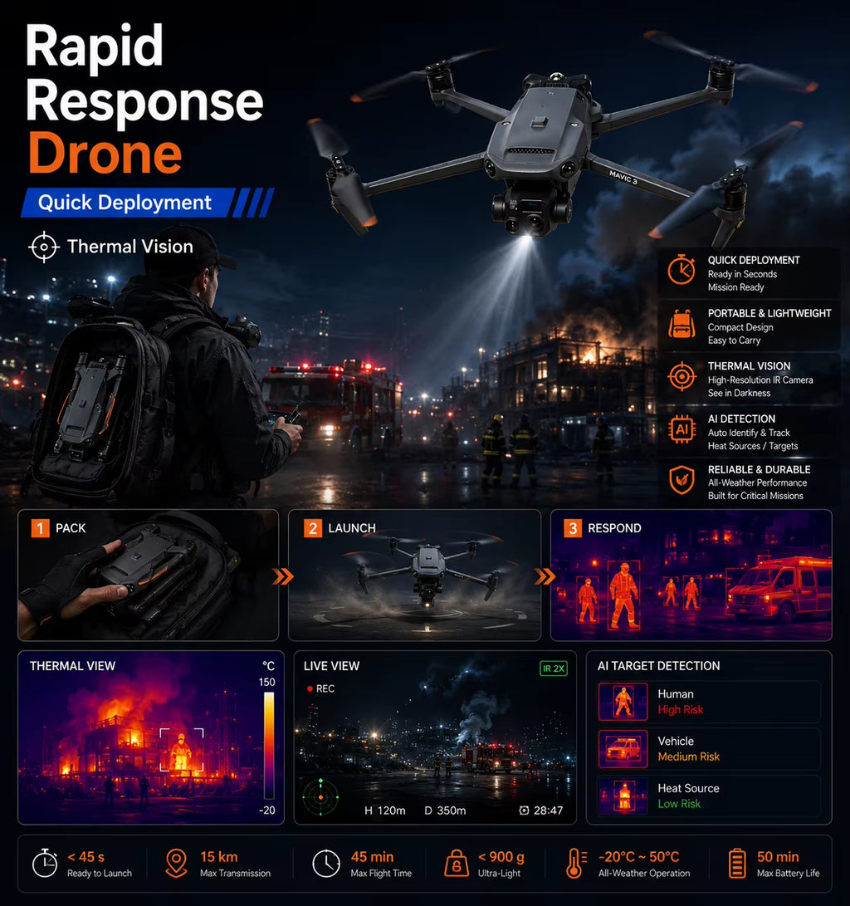The height and width of the screenshot is (906, 850).
Task: Click the MAVIC 3 label on drone arm
Action: [x=623, y=177]
